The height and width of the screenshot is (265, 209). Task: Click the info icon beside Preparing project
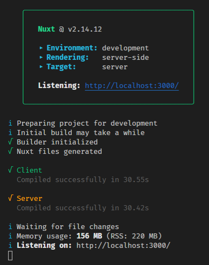[x=10, y=123]
